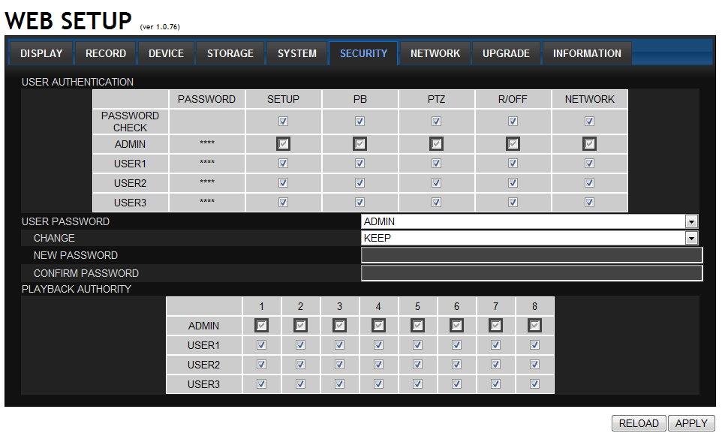Toggle USER3 SETUP permission checkbox
Viewport: 722px width, 442px height.
click(x=283, y=202)
